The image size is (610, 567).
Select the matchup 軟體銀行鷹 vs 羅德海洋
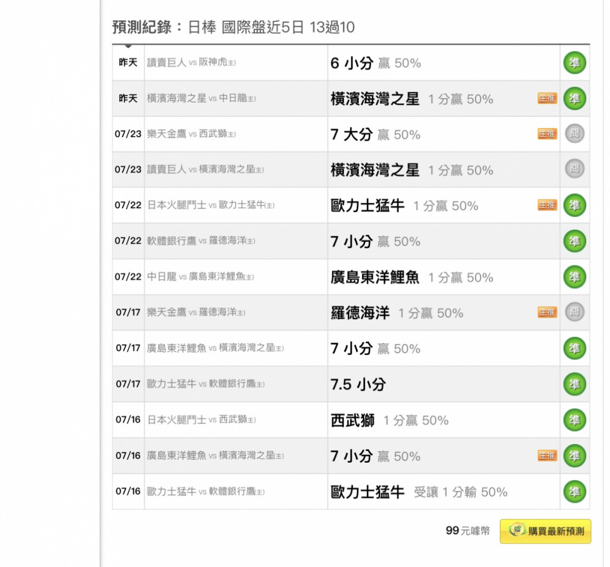[201, 241]
